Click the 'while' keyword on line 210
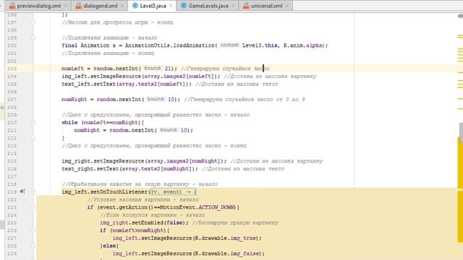This screenshot has height=260, width=463. pyautogui.click(x=69, y=123)
